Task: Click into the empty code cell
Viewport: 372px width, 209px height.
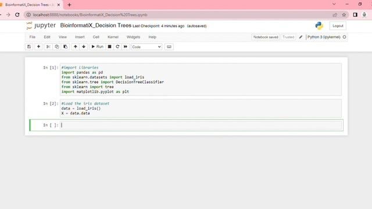Action: coord(201,125)
